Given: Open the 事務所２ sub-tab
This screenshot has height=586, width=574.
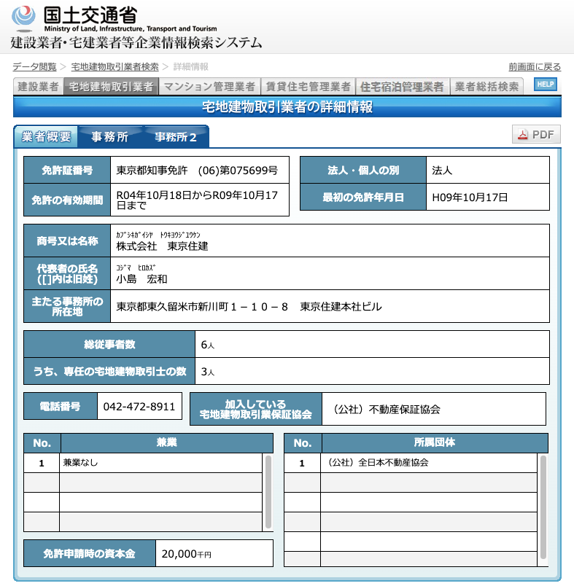Looking at the screenshot, I should 176,137.
